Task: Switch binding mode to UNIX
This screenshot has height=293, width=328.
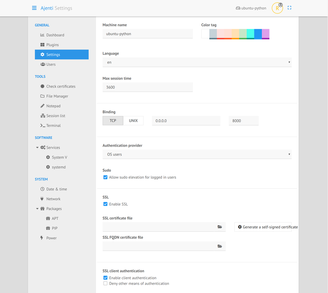Action: [133, 121]
